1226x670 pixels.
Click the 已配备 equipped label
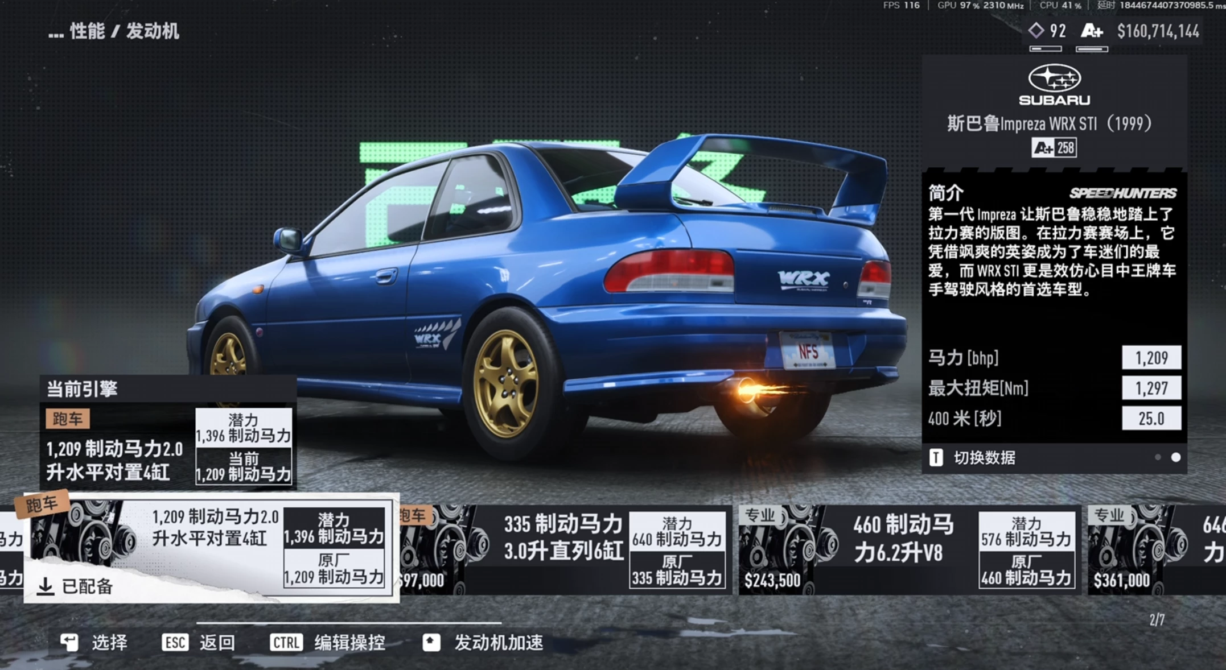pyautogui.click(x=87, y=586)
